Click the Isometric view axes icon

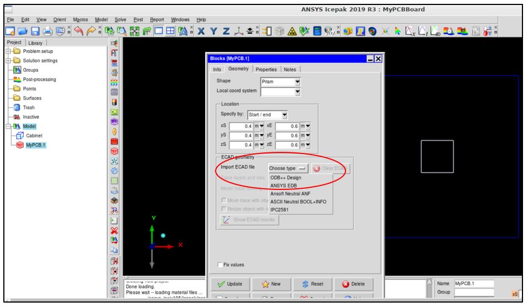pos(239,31)
